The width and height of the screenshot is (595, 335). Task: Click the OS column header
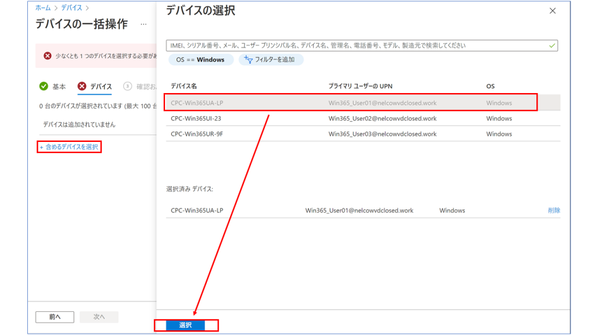tap(490, 86)
